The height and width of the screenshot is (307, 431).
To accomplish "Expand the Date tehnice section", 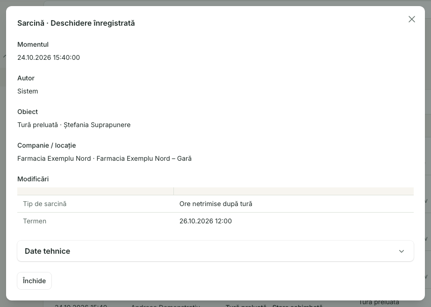I will [x=215, y=251].
